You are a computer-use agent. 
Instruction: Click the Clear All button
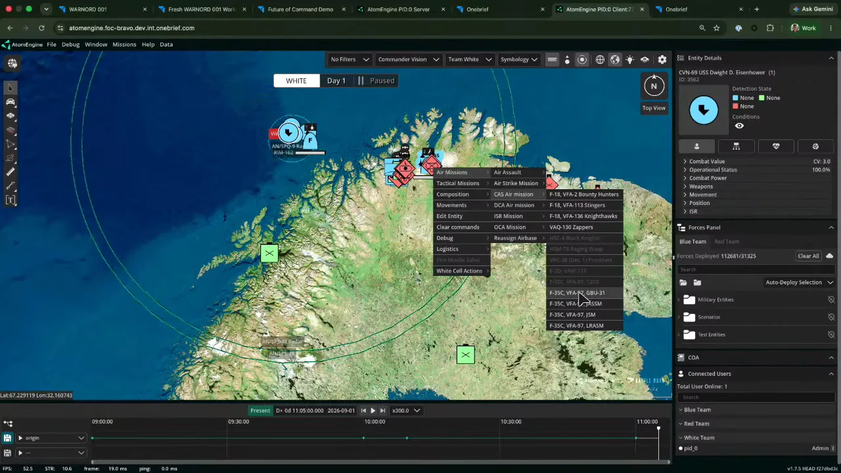point(808,256)
